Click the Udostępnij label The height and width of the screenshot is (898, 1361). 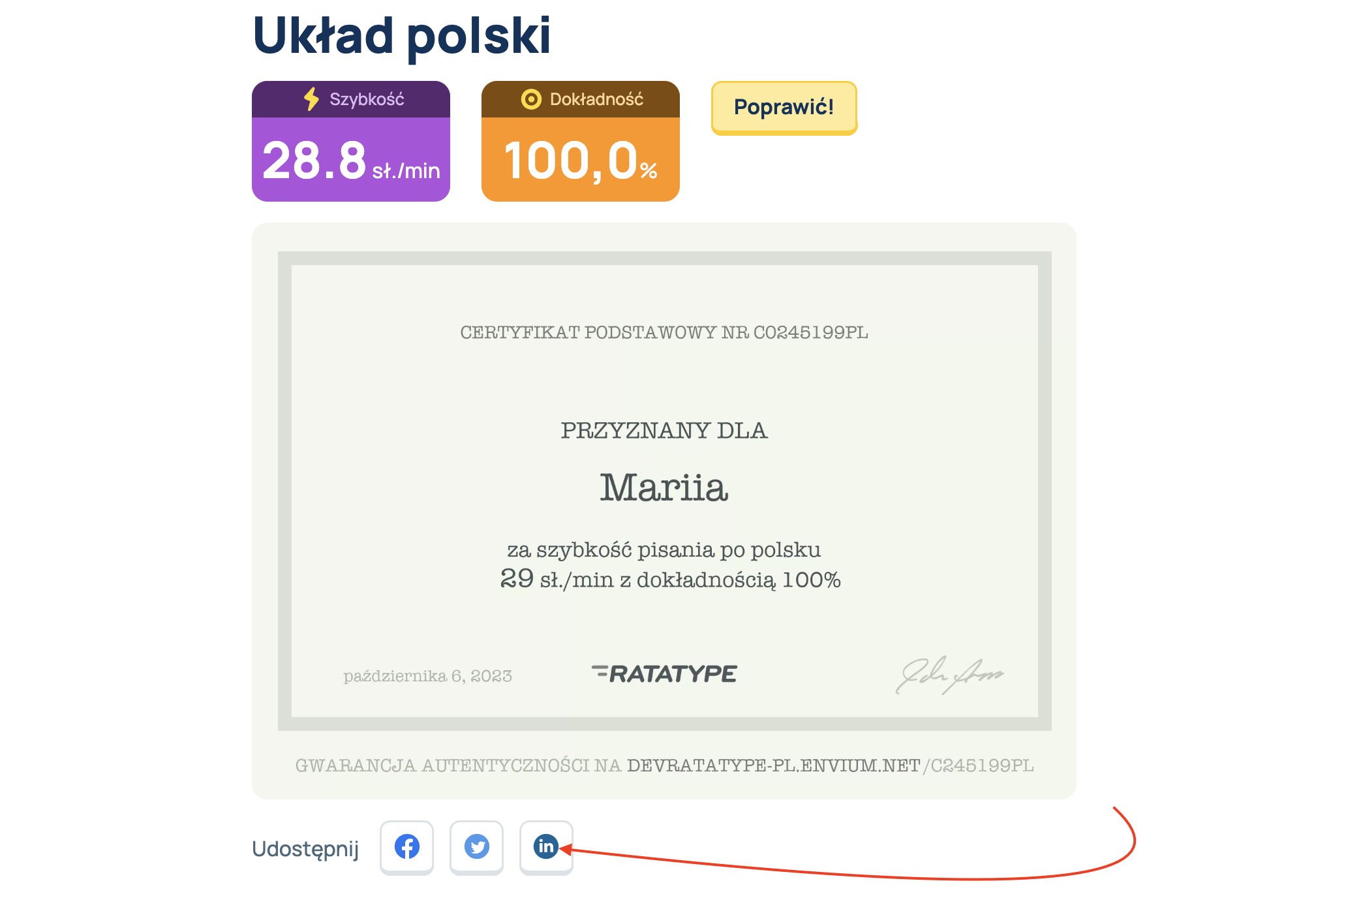(305, 848)
